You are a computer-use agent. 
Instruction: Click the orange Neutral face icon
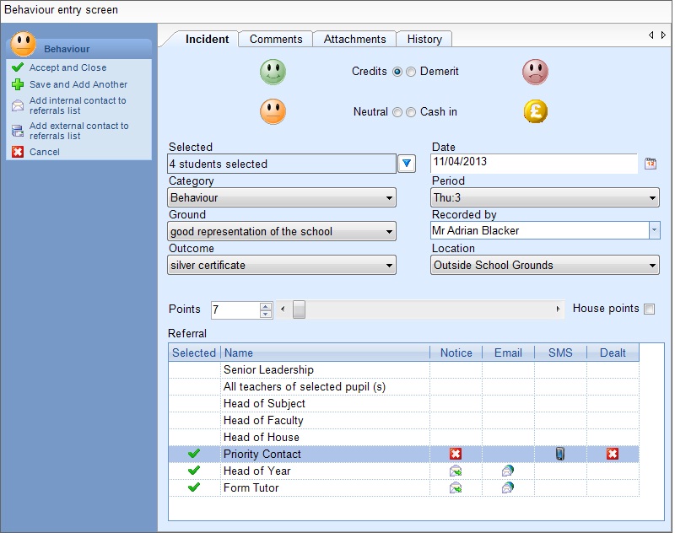click(273, 111)
